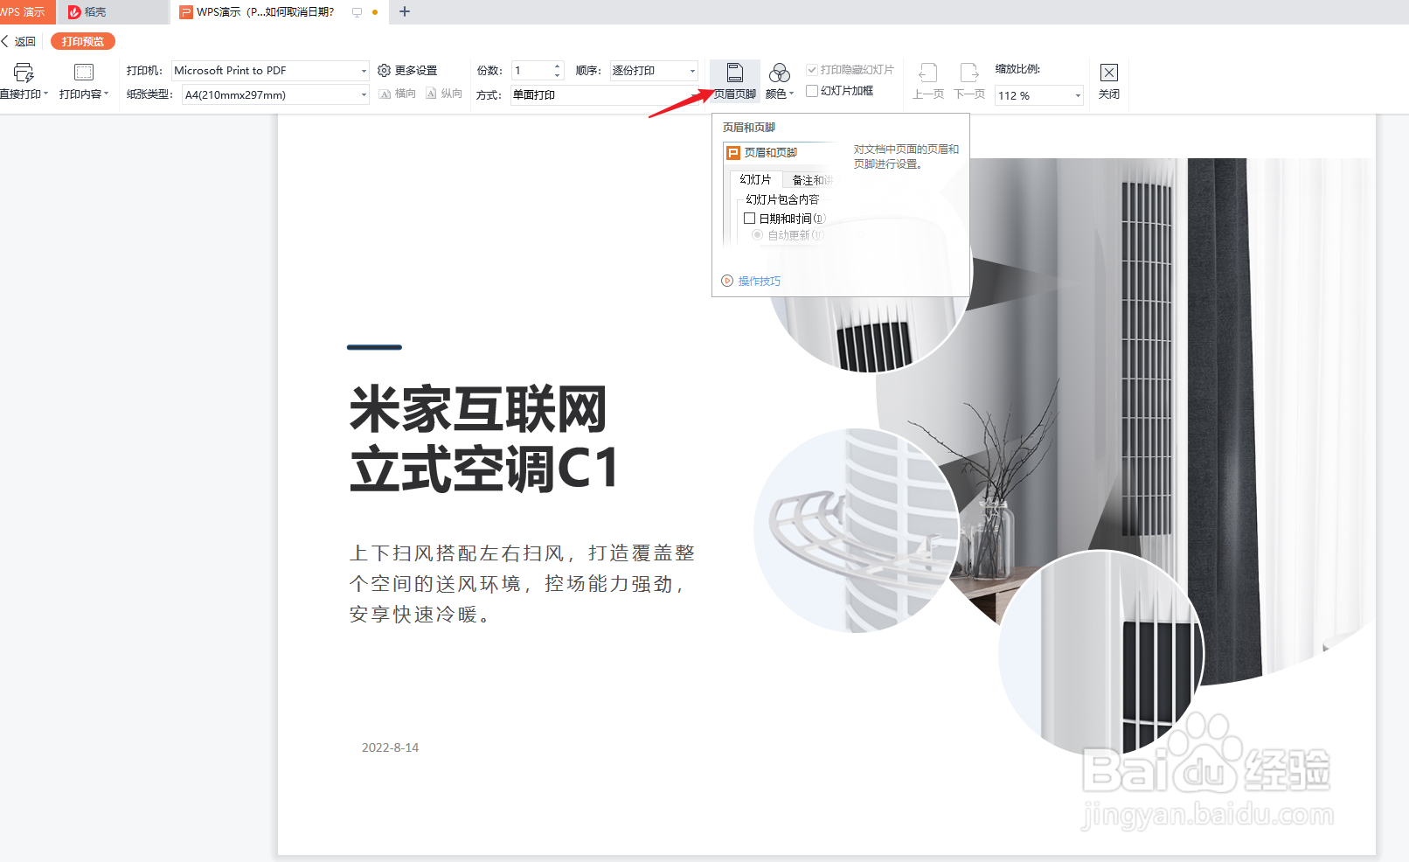The height and width of the screenshot is (862, 1409).
Task: Check the date and time (日期和时间) box
Action: [749, 219]
